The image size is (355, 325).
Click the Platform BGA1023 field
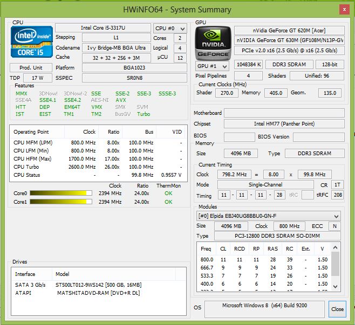click(134, 67)
